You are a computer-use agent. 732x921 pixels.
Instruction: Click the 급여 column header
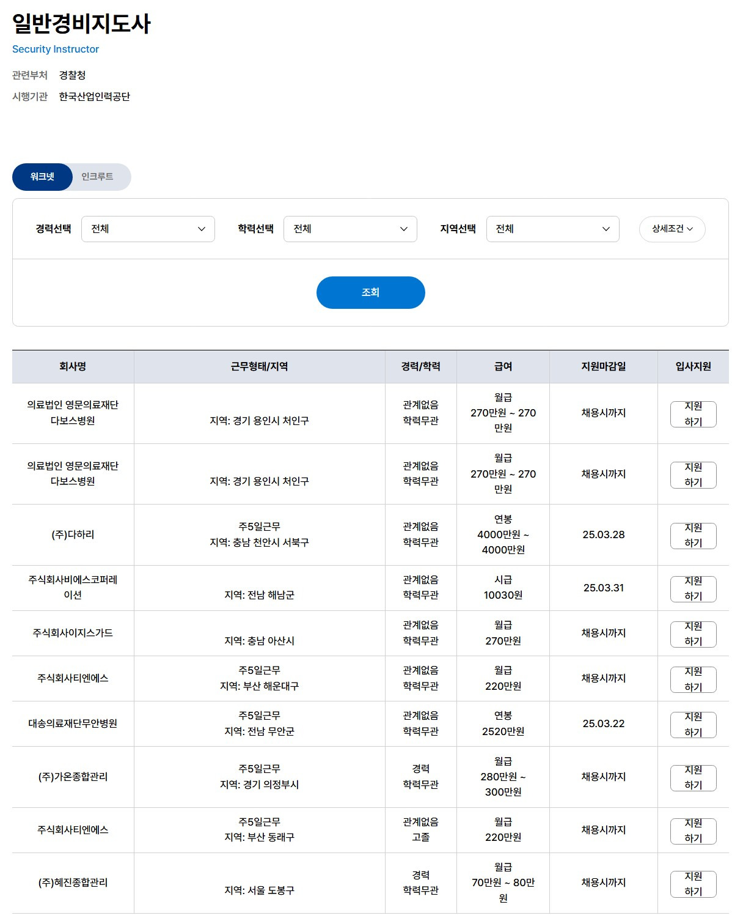click(x=503, y=366)
